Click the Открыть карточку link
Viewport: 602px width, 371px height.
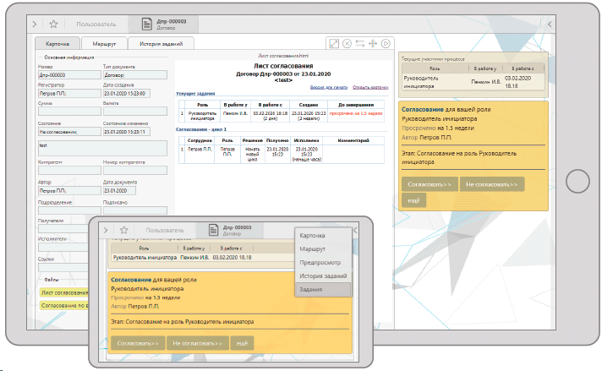click(x=371, y=87)
